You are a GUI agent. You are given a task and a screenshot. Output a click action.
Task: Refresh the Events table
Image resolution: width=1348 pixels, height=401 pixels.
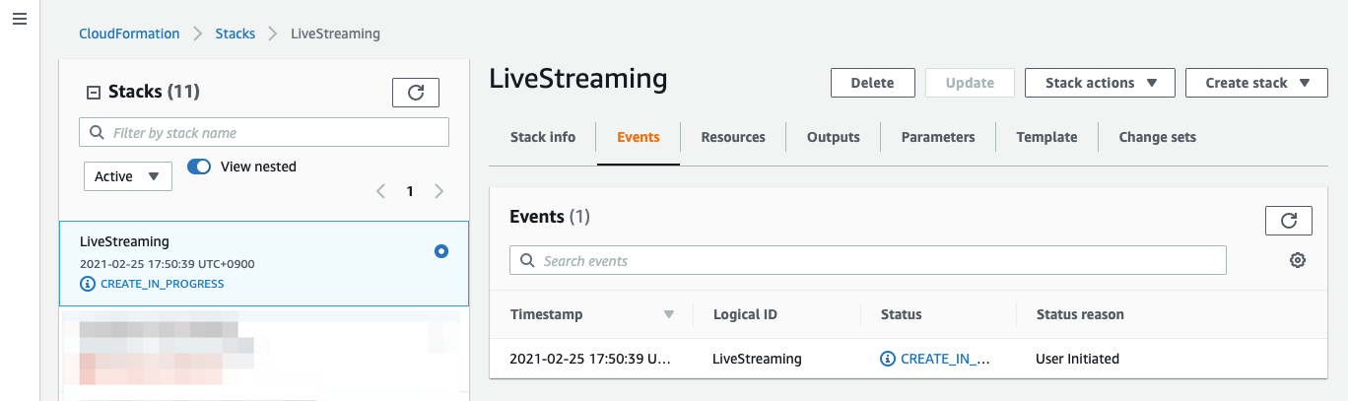[1288, 221]
